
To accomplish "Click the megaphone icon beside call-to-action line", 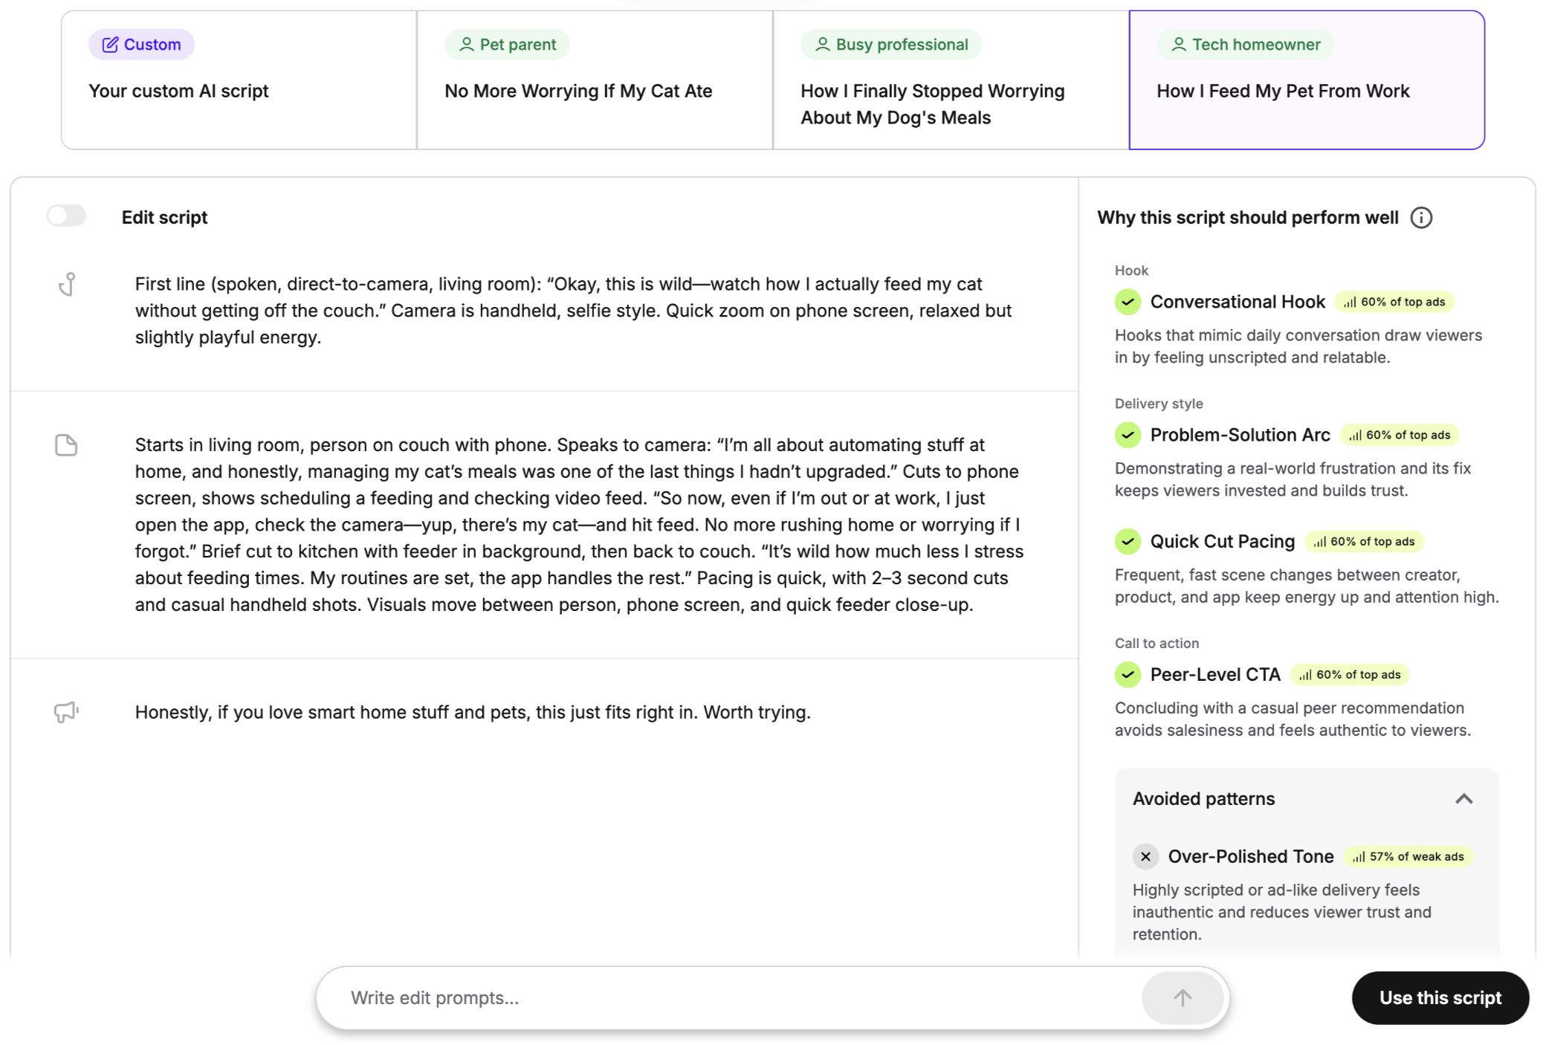I will pyautogui.click(x=66, y=712).
